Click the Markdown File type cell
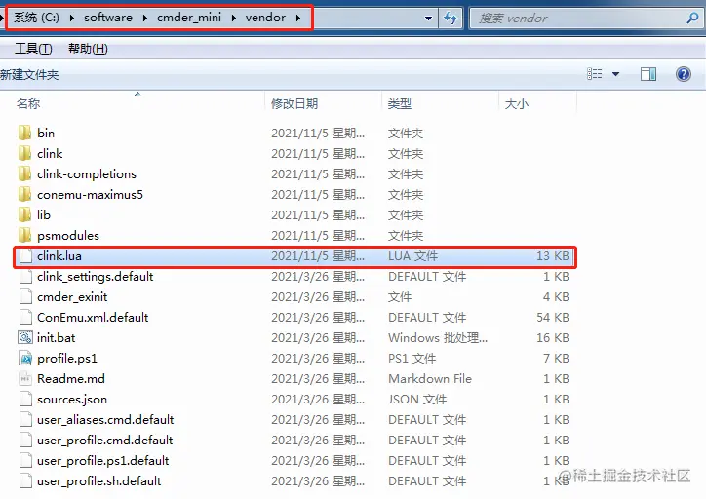Screen dimensions: 706x499 430,379
